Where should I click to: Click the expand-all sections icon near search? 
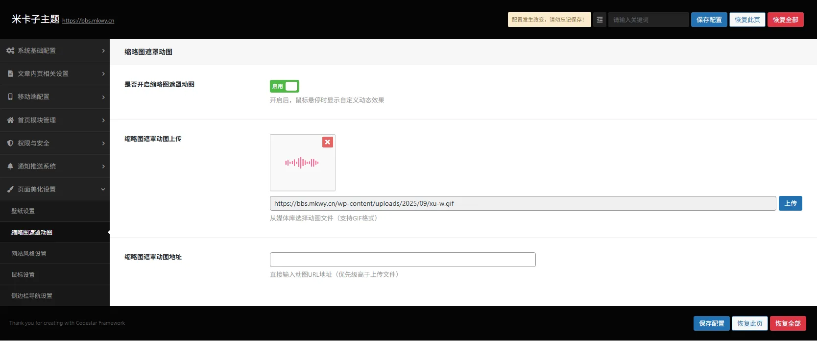[600, 20]
